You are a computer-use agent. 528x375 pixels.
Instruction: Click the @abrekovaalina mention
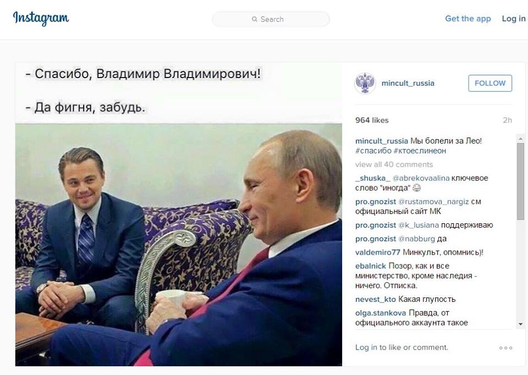click(421, 178)
